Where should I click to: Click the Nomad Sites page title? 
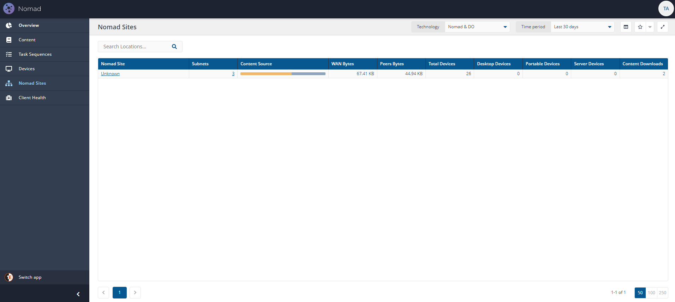(x=117, y=27)
